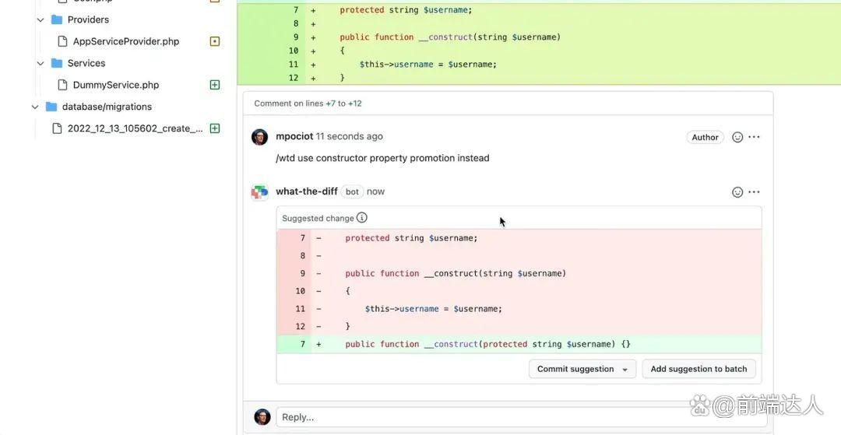841x435 pixels.
Task: Click the Suggested change info icon
Action: tap(362, 218)
